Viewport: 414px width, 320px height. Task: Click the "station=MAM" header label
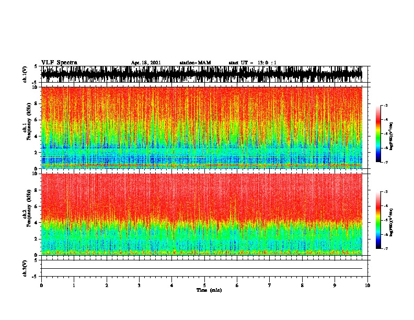(x=195, y=63)
